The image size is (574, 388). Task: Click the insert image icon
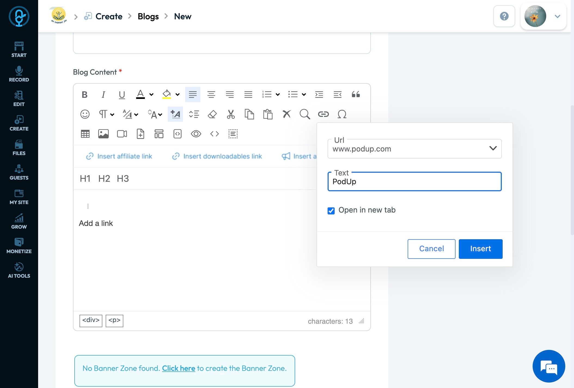[103, 134]
